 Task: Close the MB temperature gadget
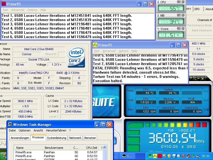point(183,15)
